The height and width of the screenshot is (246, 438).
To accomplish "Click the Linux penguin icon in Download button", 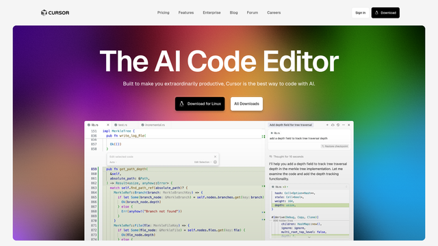I will click(181, 104).
